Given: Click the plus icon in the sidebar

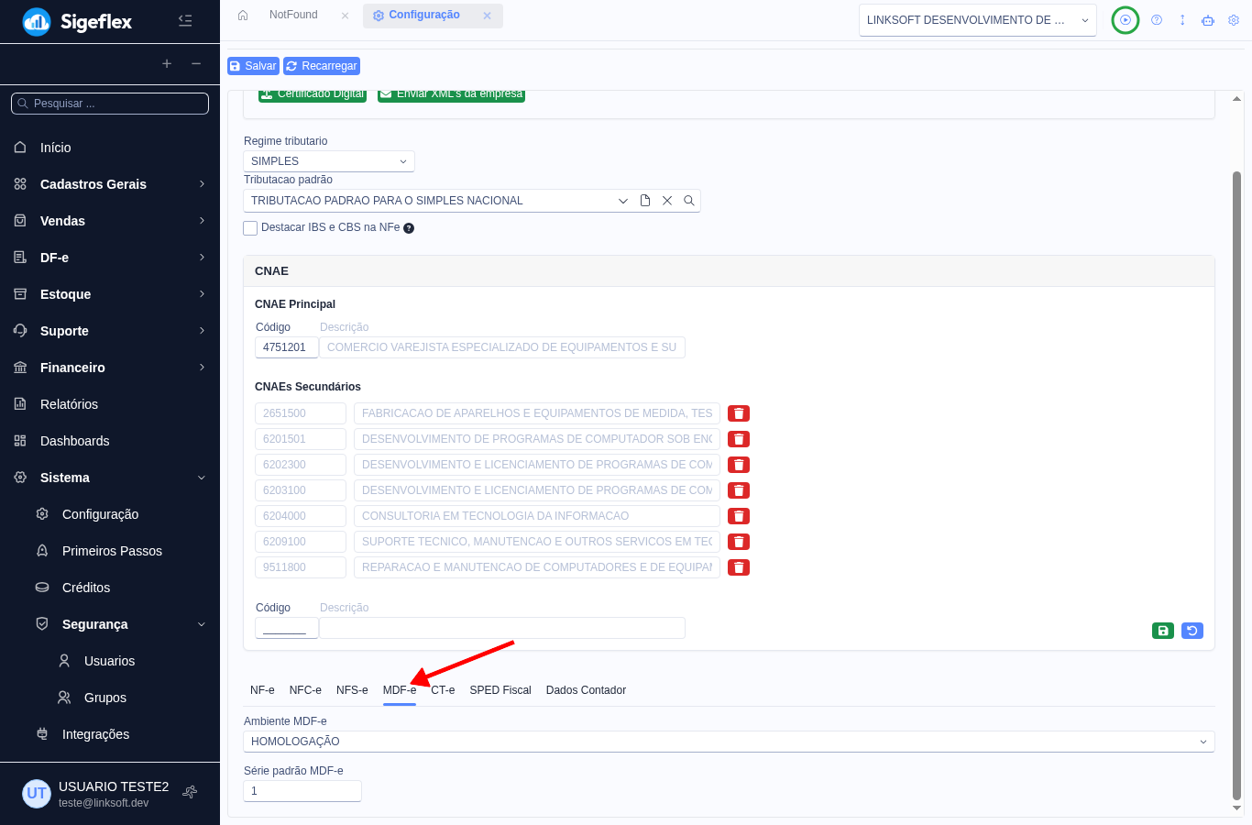Looking at the screenshot, I should [x=167, y=63].
